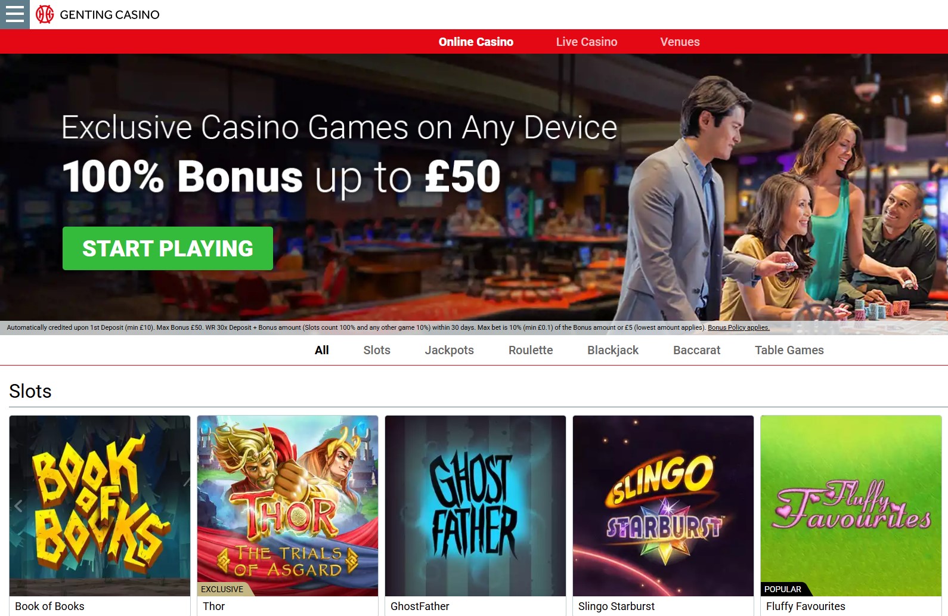948x616 pixels.
Task: Show Roulette games
Action: point(531,350)
